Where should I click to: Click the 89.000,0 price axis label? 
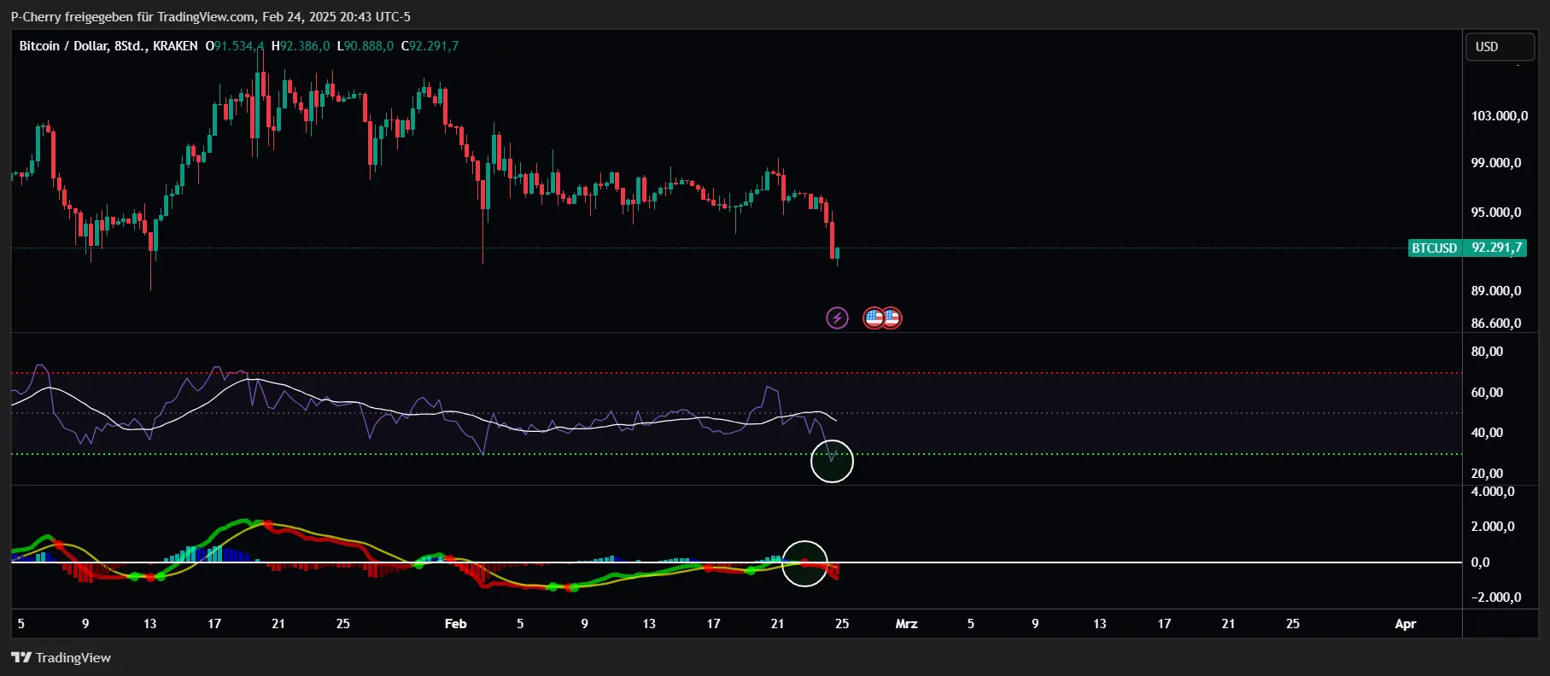[x=1496, y=291]
